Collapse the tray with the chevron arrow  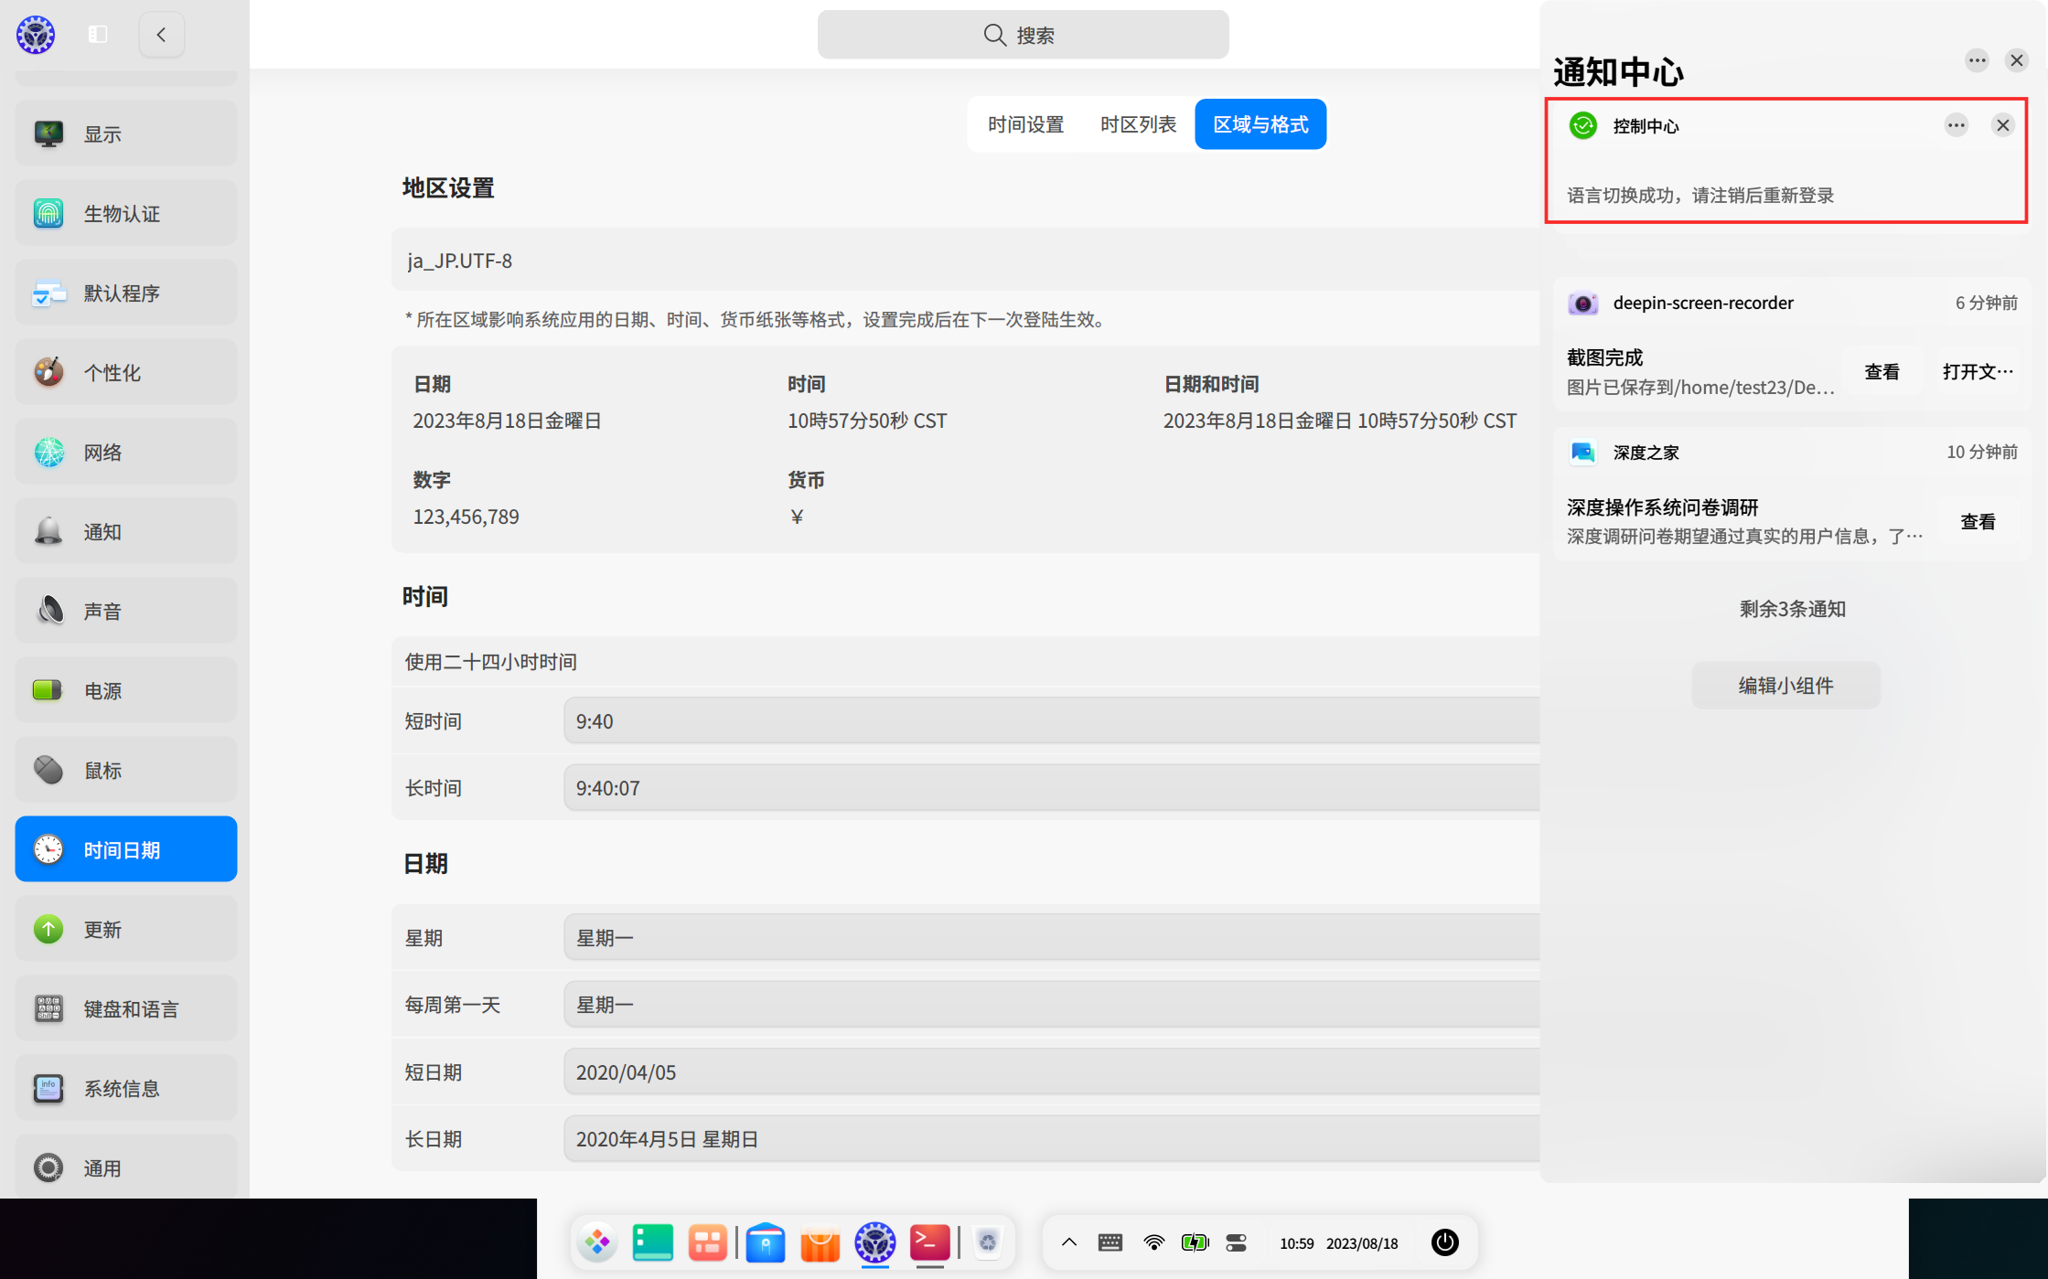point(1068,1242)
